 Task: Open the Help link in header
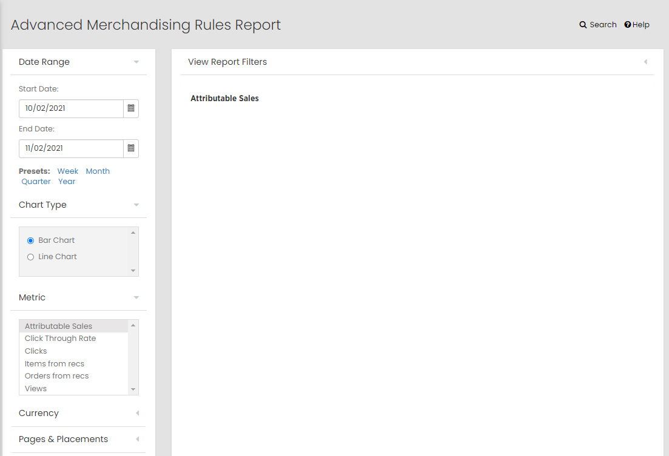(637, 25)
